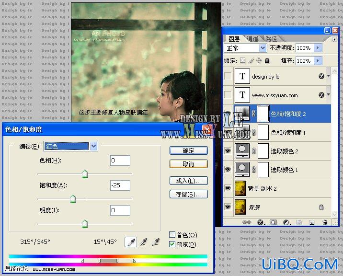The height and width of the screenshot is (276, 343).
Task: Click the chain link icon on 选取颜色 1 layer
Action: (253, 170)
